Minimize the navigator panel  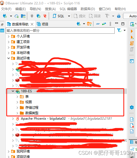(117, 23)
